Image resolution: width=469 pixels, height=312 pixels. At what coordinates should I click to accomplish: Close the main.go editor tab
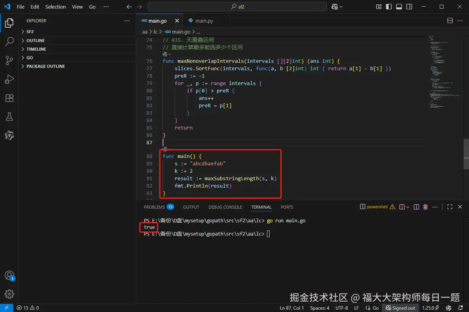(x=177, y=21)
